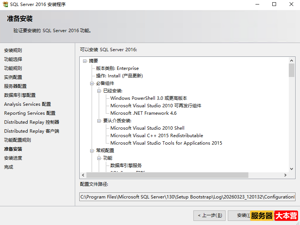Viewport: 300px width, 225px height.
Task: Collapse the 必备组件 section
Action: point(91,83)
